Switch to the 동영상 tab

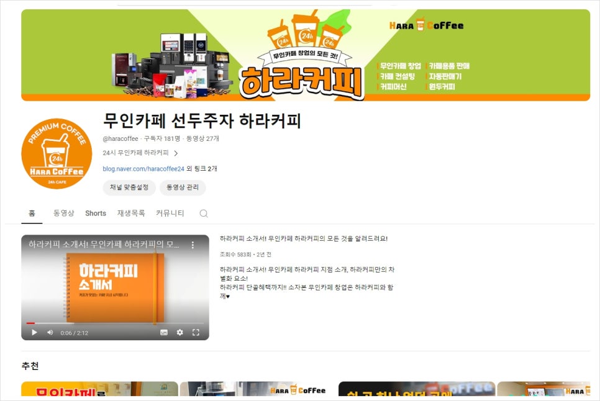coord(63,214)
